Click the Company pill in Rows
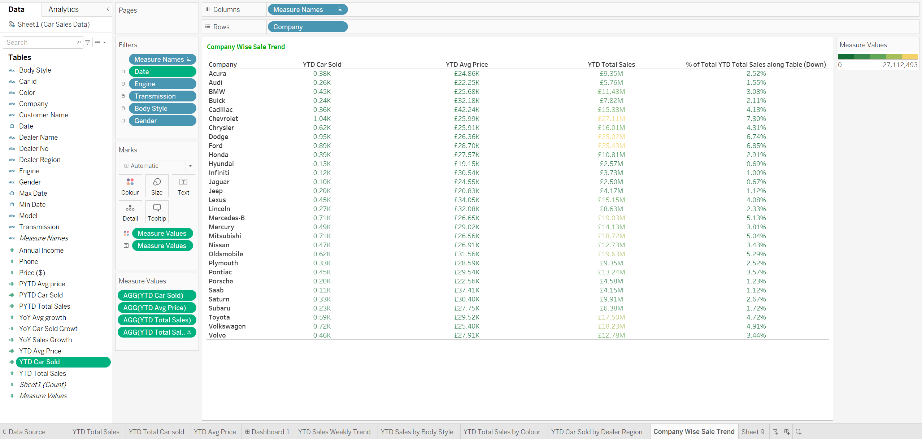Viewport: 922px width, 439px height. [x=308, y=27]
